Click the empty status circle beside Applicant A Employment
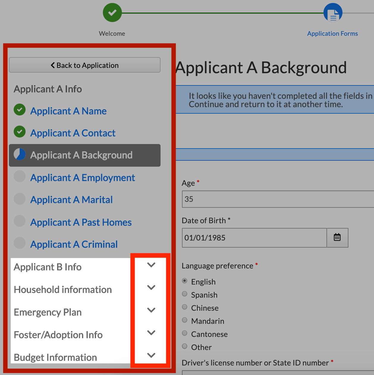Screen dimensions: 374x375 coord(20,176)
